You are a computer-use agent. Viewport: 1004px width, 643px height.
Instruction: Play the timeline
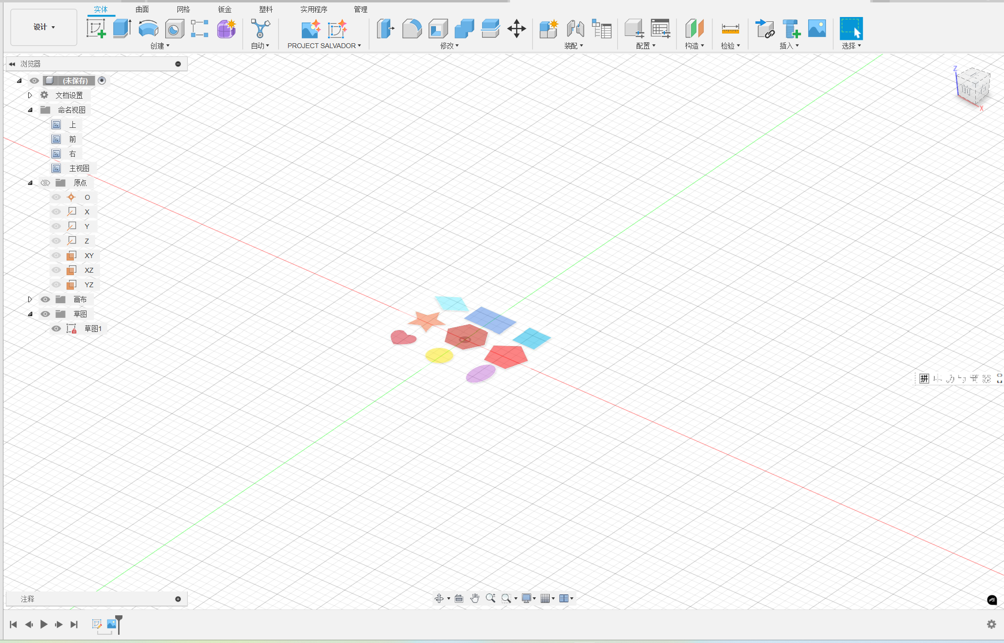(44, 624)
